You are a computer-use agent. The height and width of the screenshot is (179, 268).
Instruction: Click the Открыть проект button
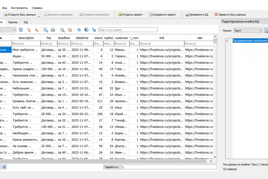coord(130,15)
